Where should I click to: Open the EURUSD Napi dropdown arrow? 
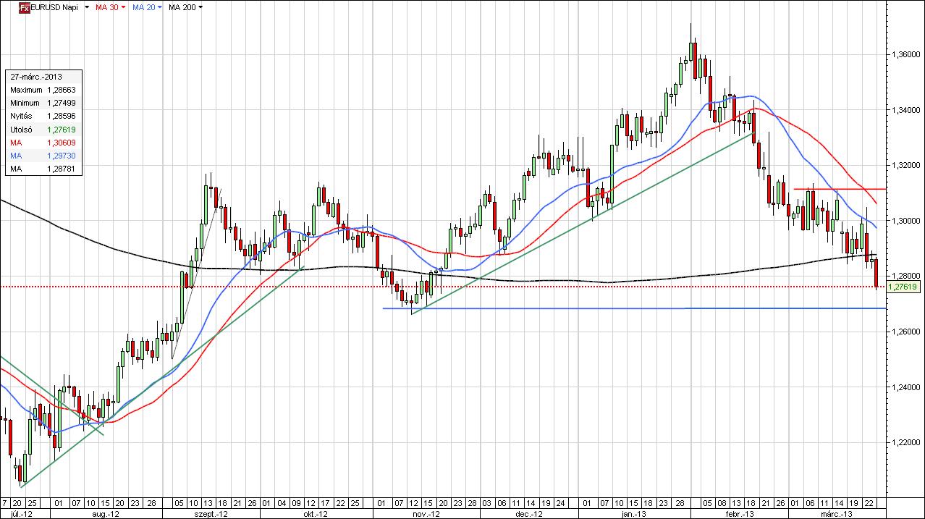[x=87, y=7]
